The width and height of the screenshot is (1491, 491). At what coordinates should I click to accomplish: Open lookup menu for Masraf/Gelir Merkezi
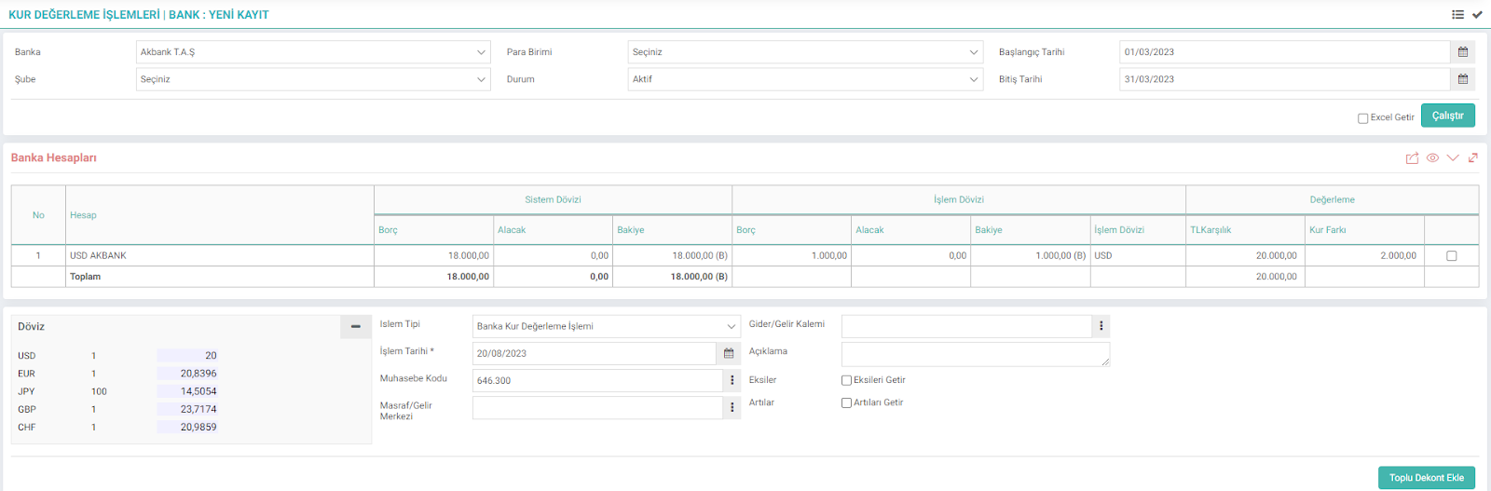click(732, 407)
